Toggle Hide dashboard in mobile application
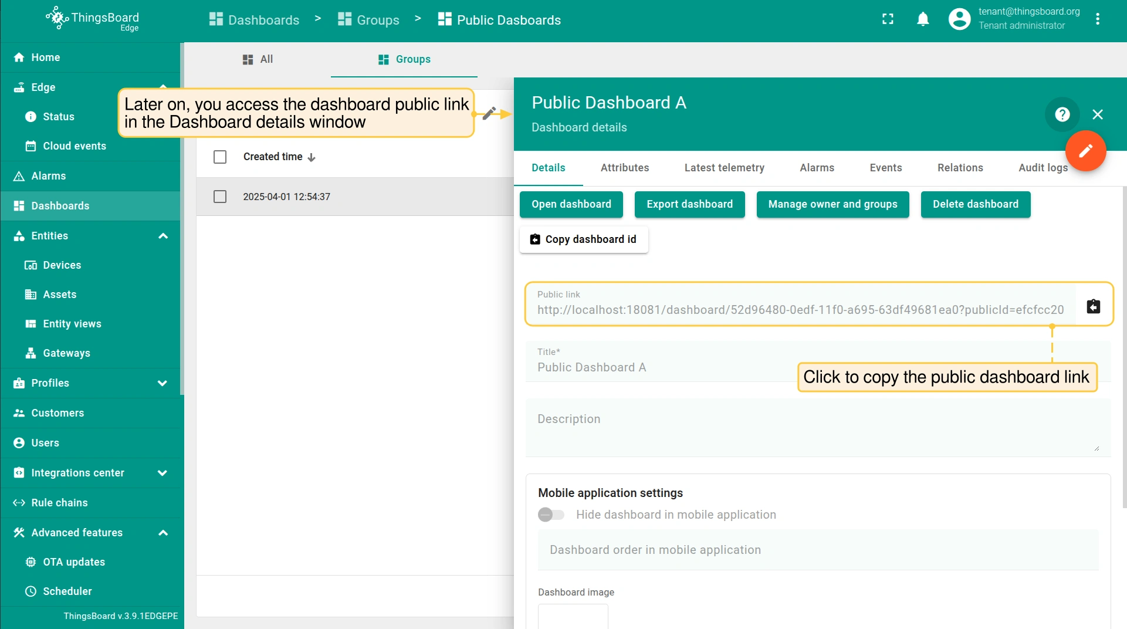 coord(551,515)
